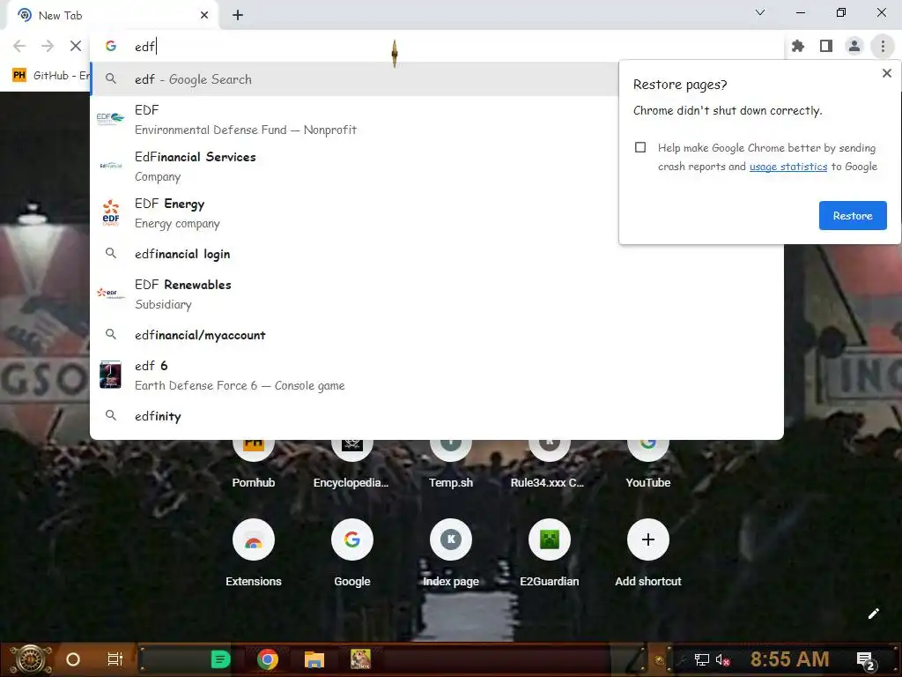Click the 8:55 AM clock
The height and width of the screenshot is (677, 902).
pos(790,659)
